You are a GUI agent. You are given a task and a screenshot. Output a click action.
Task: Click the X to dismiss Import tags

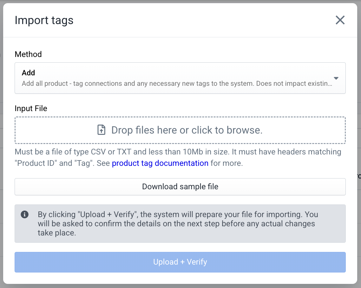pyautogui.click(x=340, y=20)
